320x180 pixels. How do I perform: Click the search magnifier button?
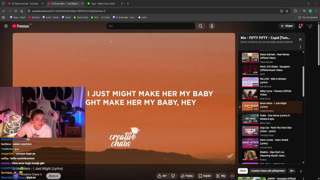click(x=200, y=26)
